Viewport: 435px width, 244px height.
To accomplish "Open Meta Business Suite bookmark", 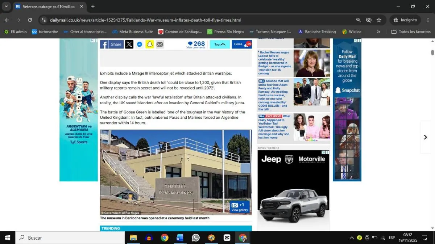I will click(x=132, y=32).
